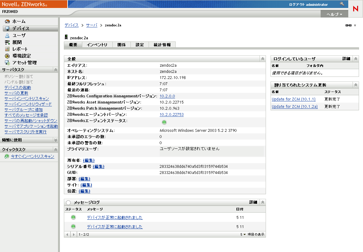The height and width of the screenshot is (252, 363).
Task: Click 詳細 in Message Log panel header
Action: tap(253, 202)
